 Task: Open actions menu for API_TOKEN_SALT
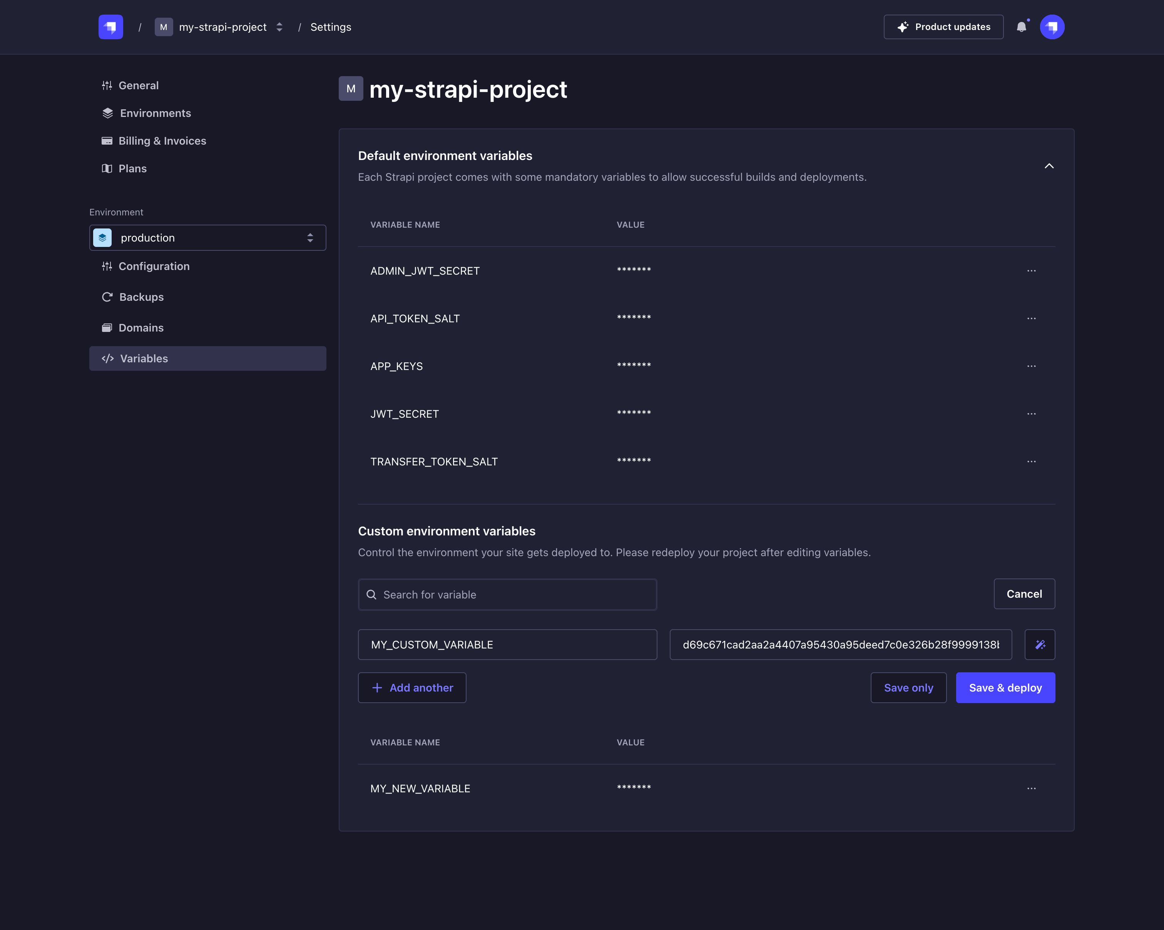[x=1031, y=318]
